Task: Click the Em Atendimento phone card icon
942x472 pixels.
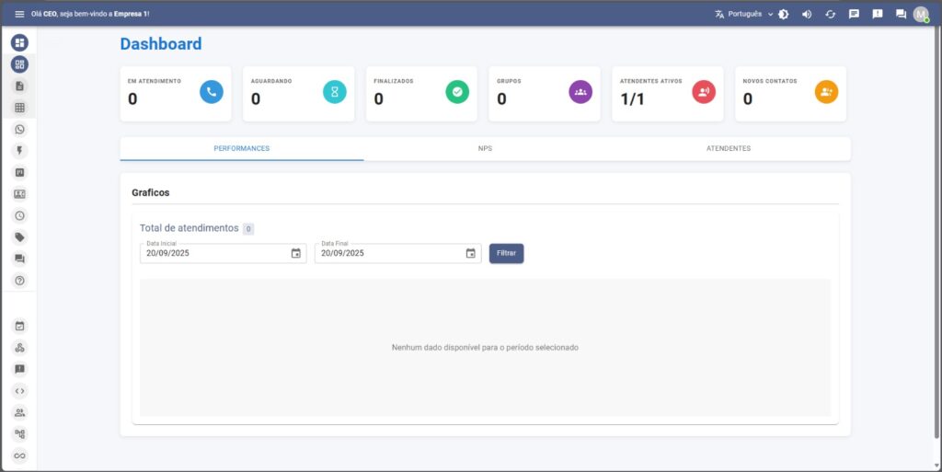Action: tap(212, 91)
